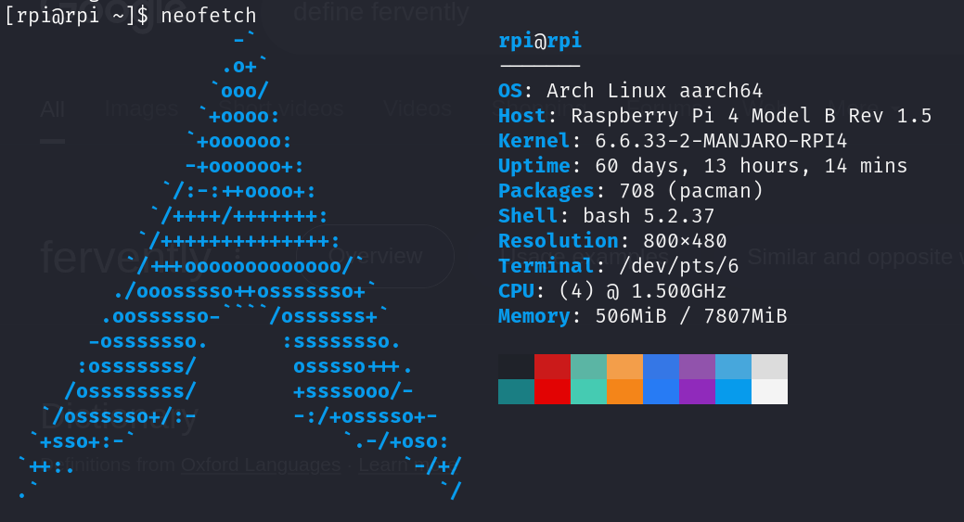964x522 pixels.
Task: Click the '/dev/pts/6' terminal value
Action: tap(679, 266)
